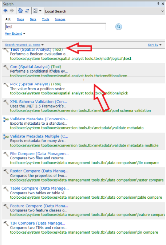Click hammer icon beside Feature Compare
This screenshot has width=166, height=245.
click(6, 206)
